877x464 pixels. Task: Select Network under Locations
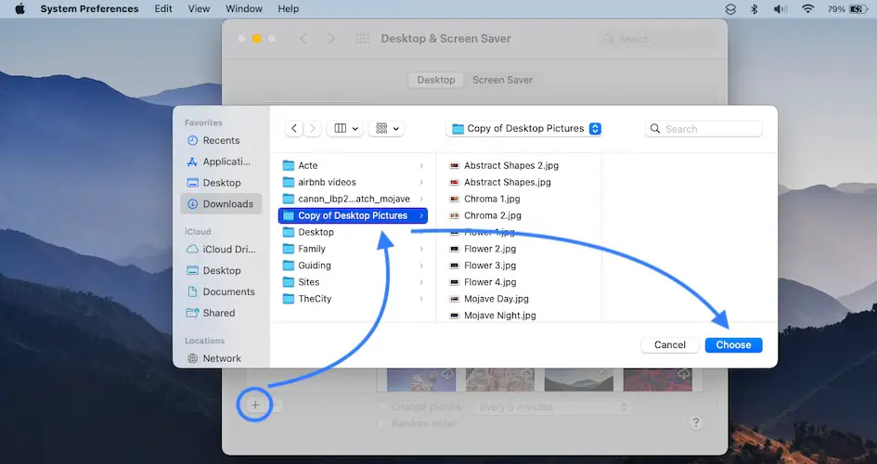221,358
